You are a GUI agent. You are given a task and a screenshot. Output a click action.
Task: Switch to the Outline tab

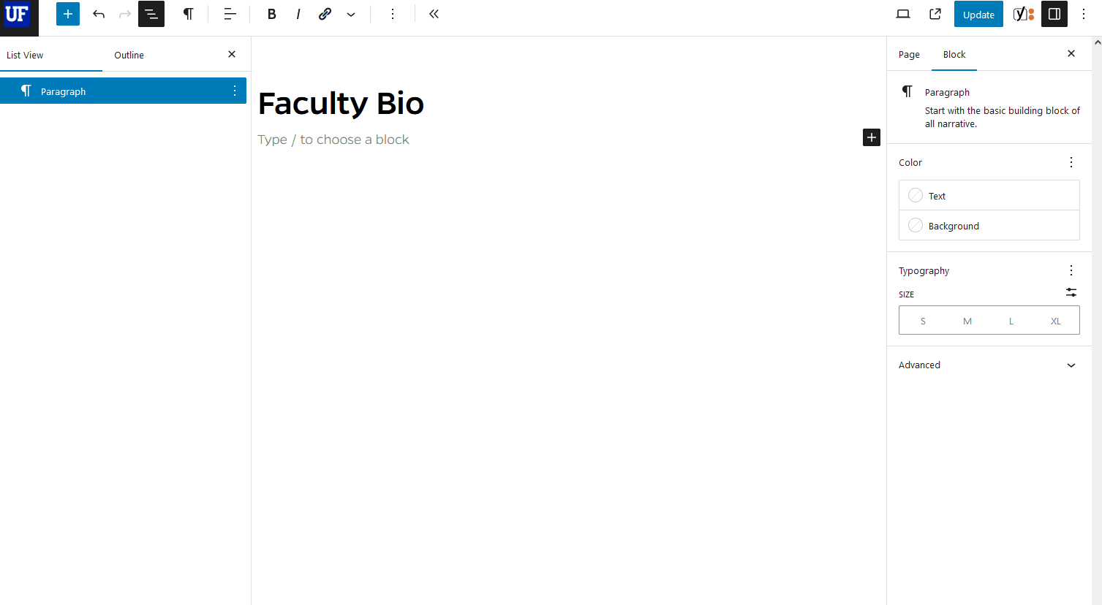[x=129, y=55]
